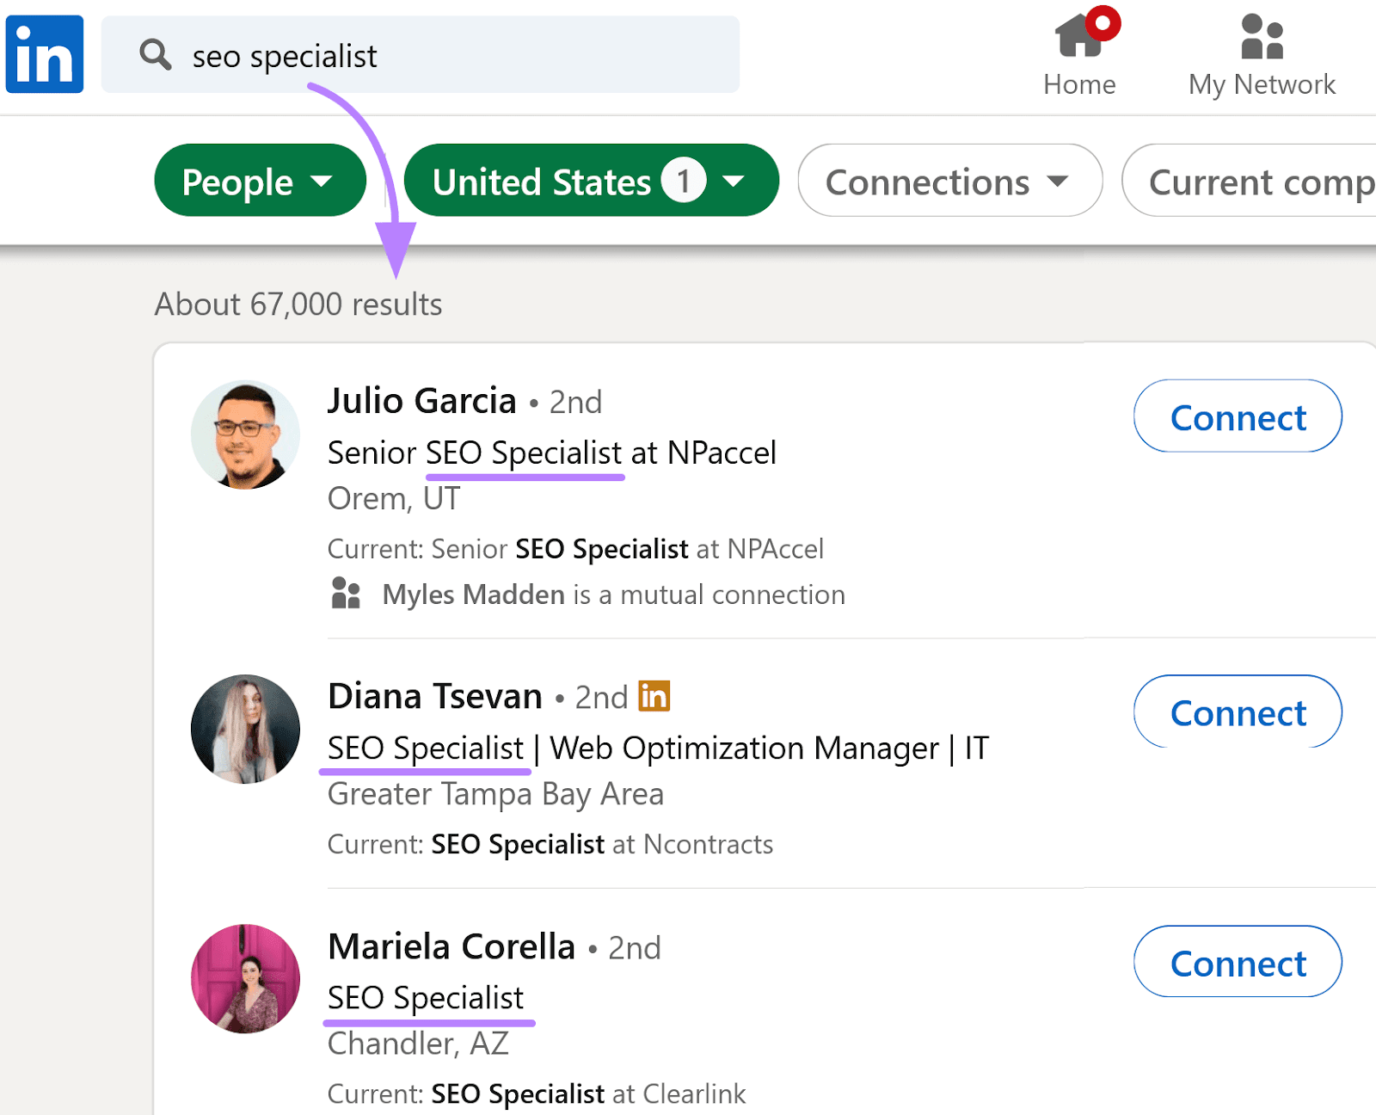
Task: Click the Myles Madden mutual connection link
Action: coord(471,594)
